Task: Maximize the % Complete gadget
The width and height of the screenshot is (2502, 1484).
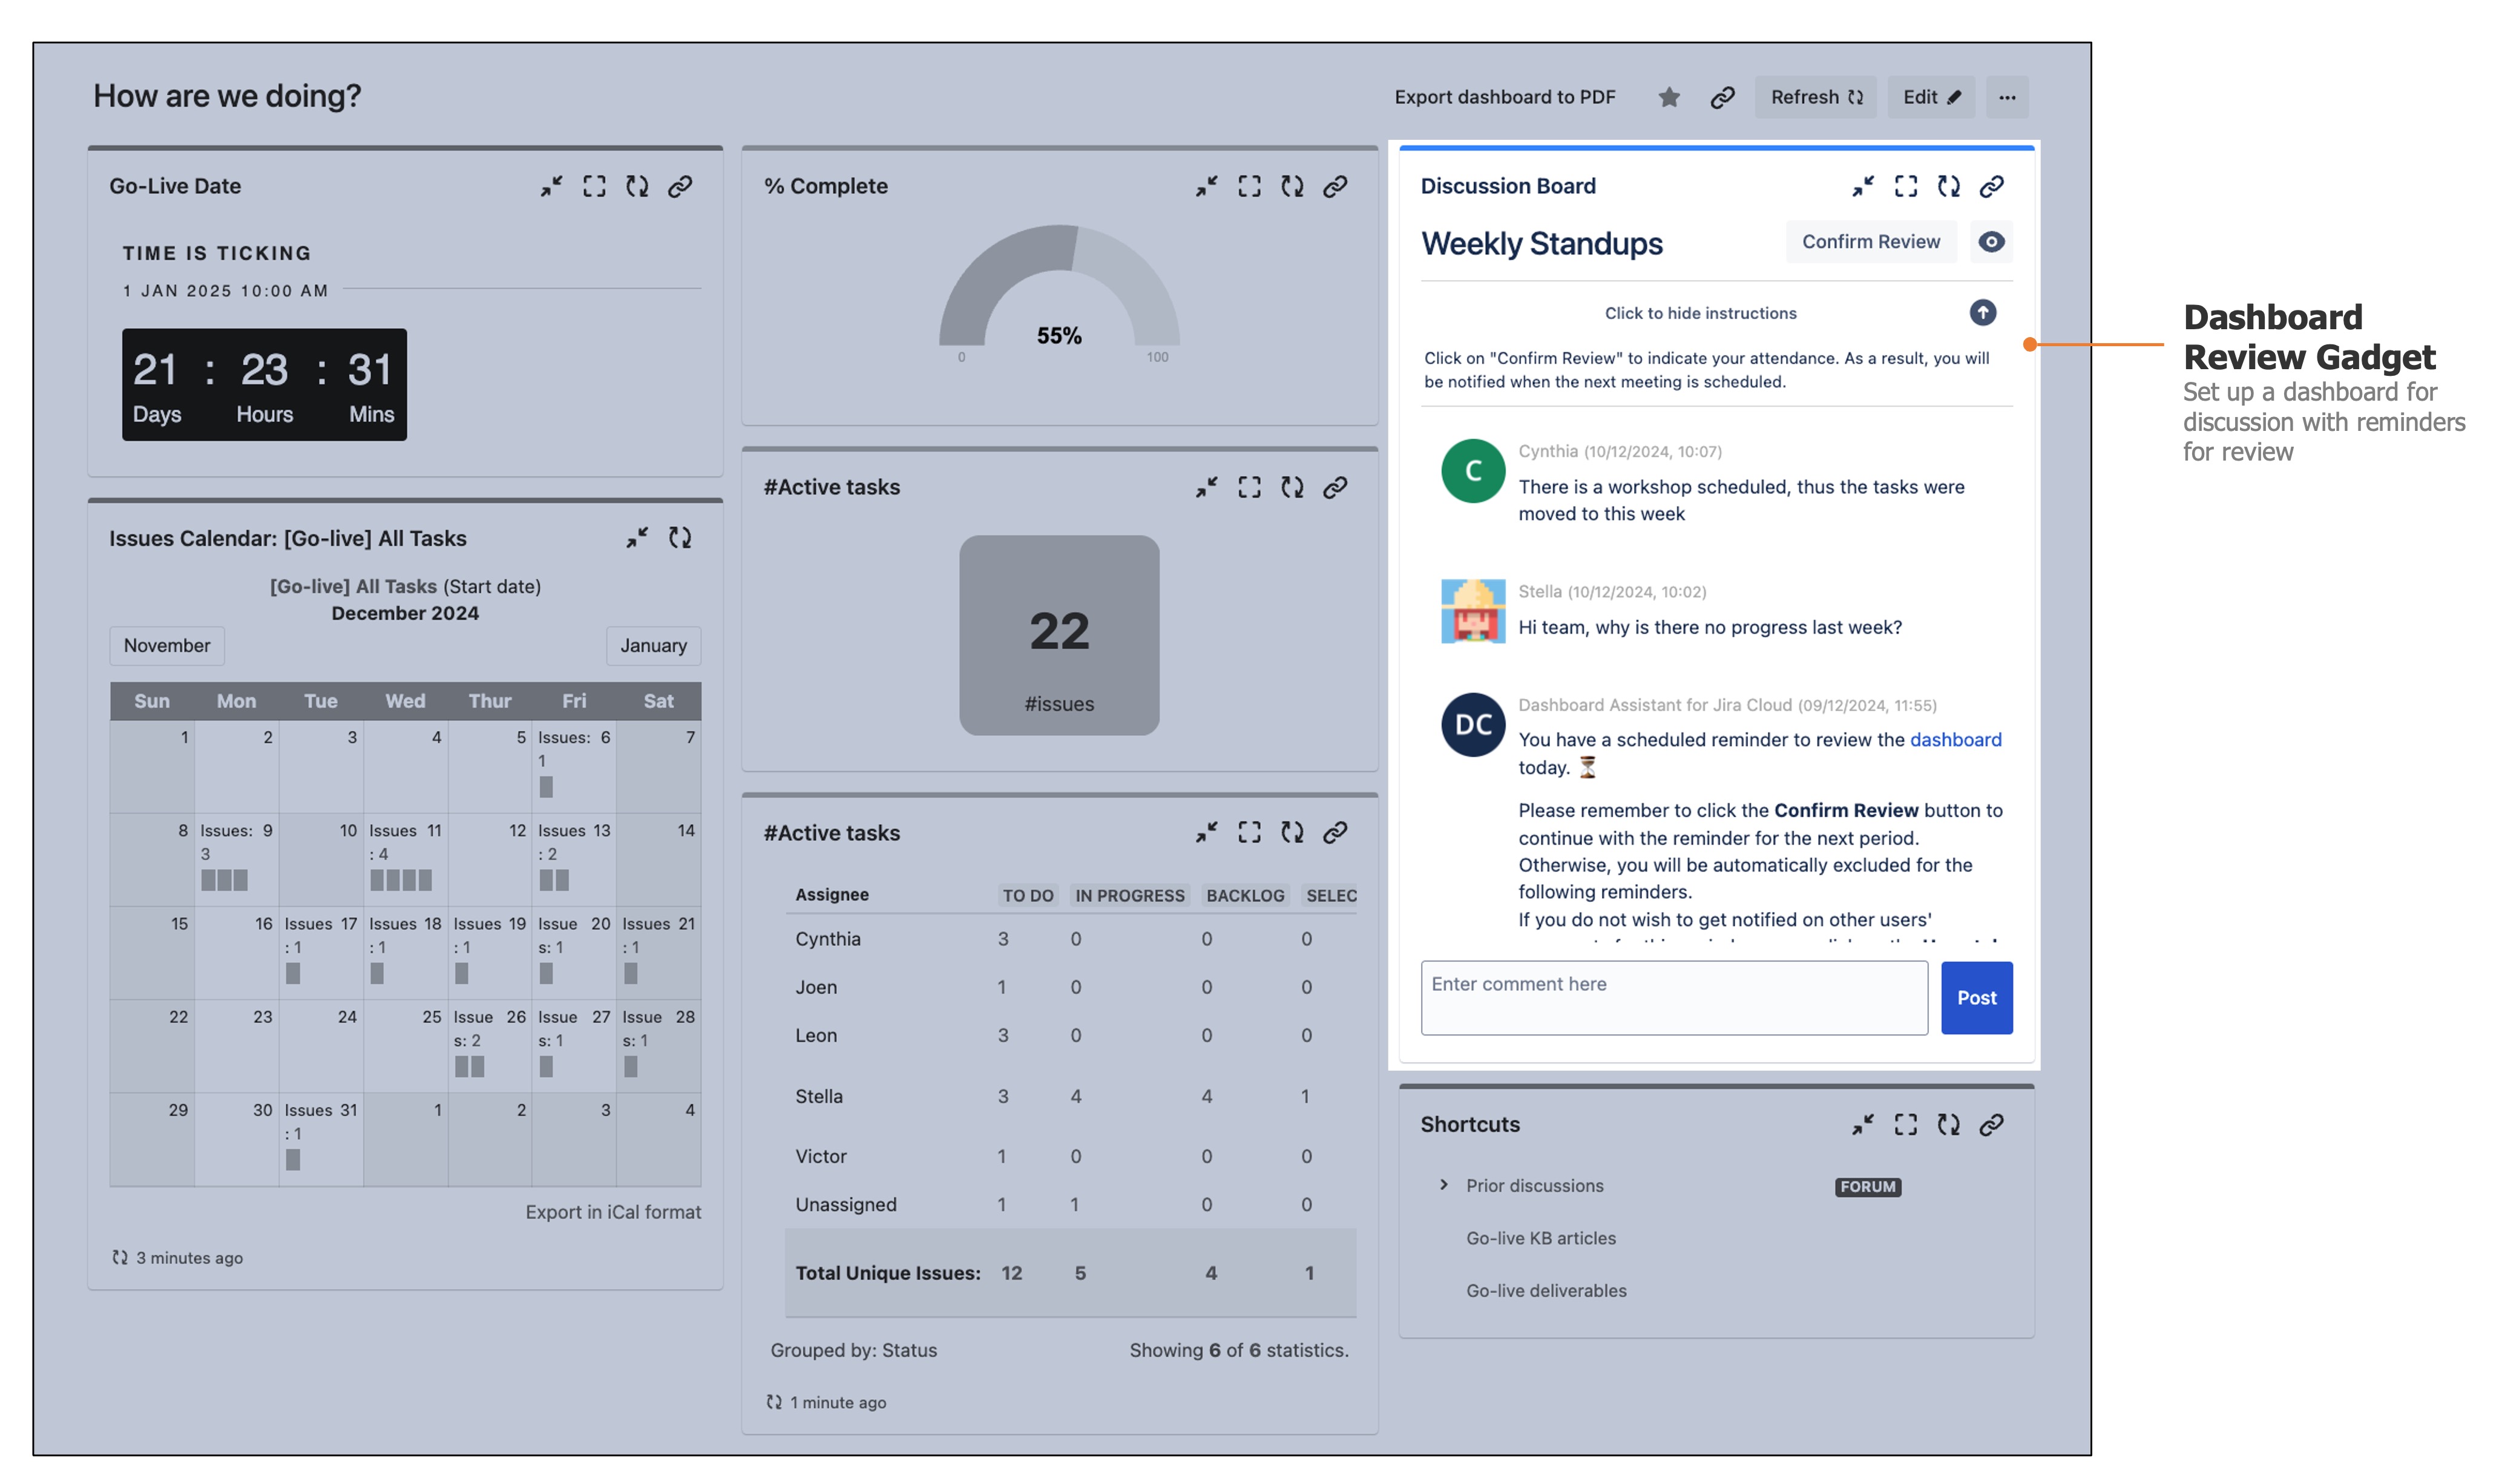Action: pos(1249,186)
